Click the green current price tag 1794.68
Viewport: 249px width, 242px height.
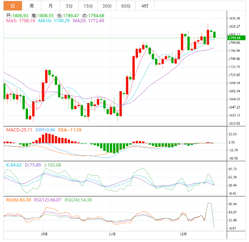coord(236,38)
